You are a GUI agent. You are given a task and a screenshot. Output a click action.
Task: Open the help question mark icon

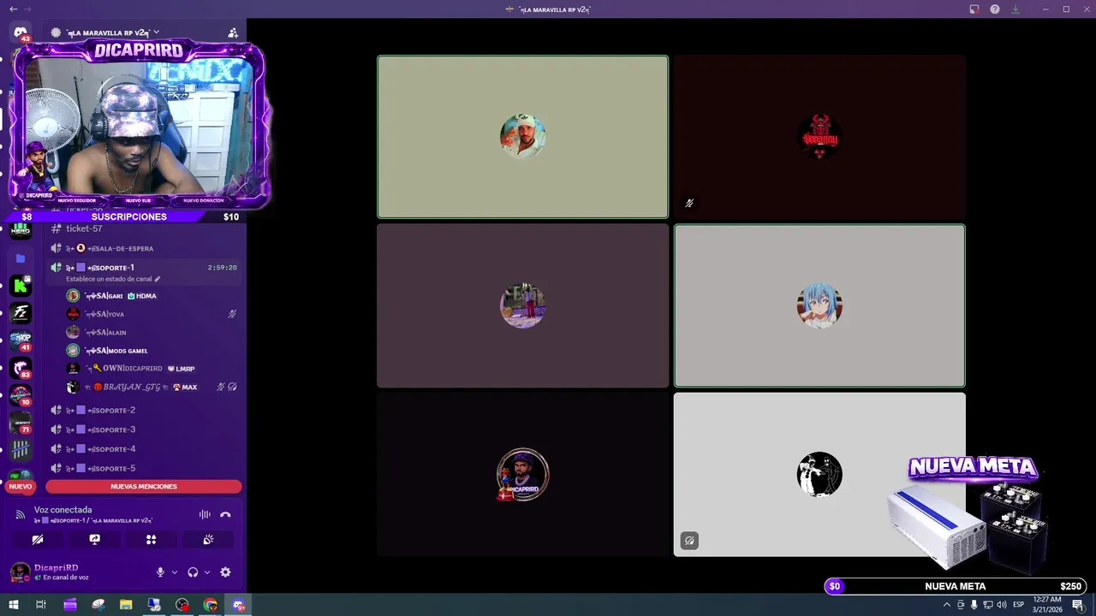point(995,9)
